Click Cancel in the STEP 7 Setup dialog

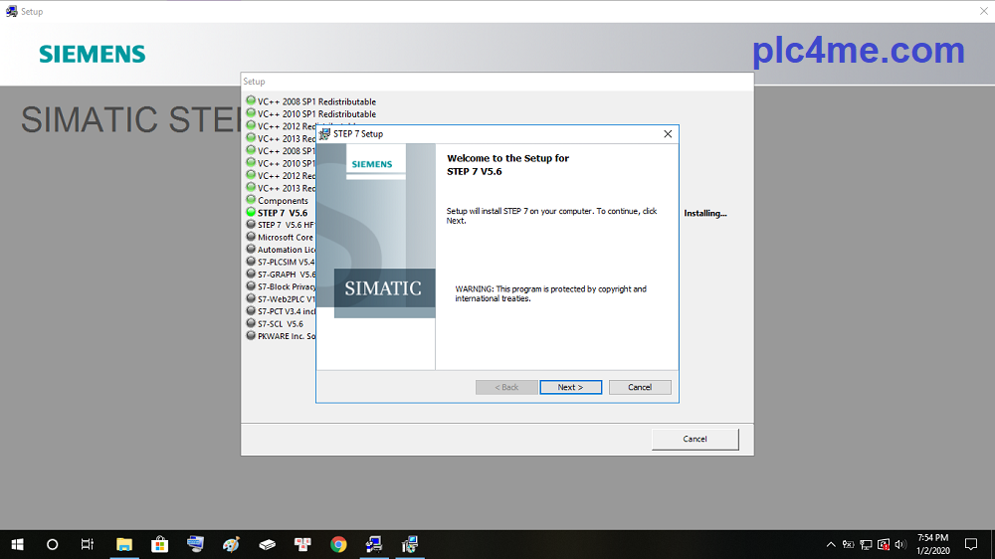[x=640, y=387]
